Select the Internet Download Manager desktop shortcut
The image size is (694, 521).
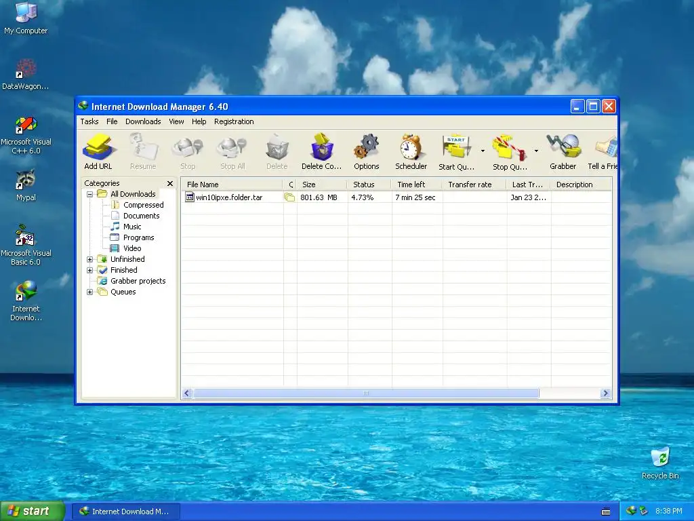tap(26, 301)
